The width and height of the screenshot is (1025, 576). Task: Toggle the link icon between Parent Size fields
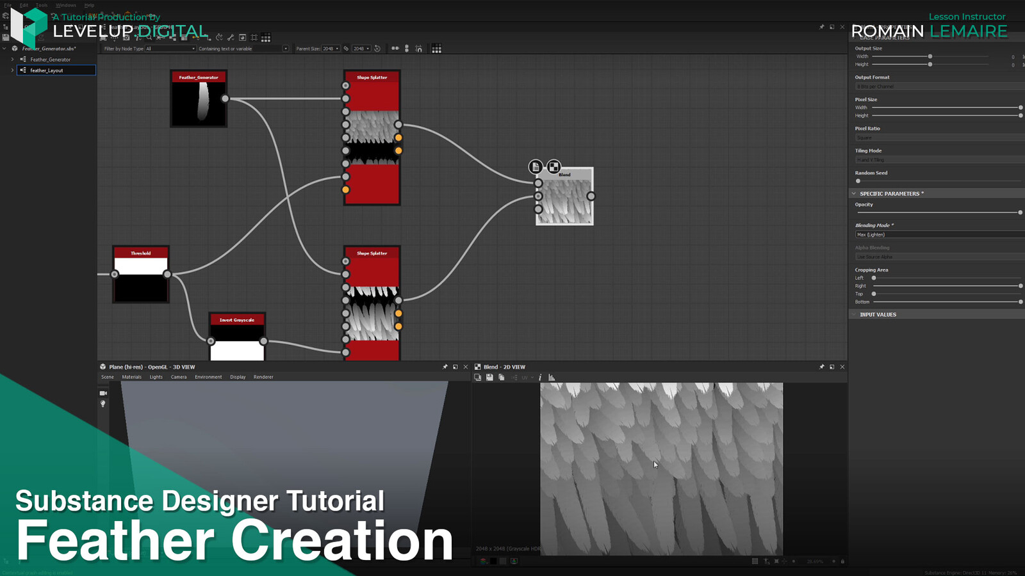(346, 48)
